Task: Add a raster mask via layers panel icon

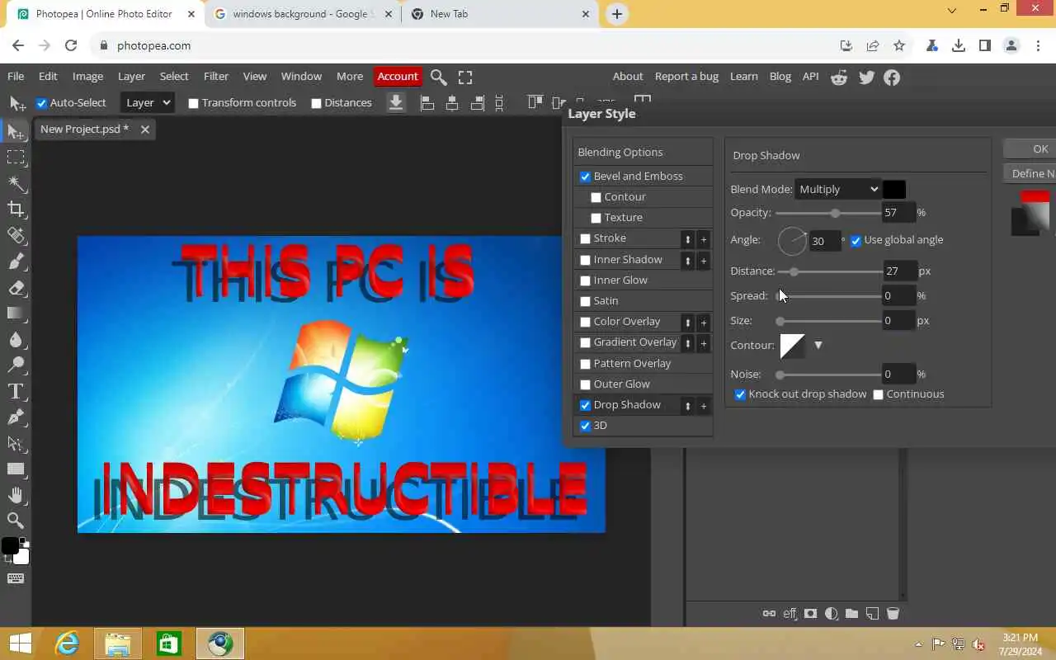Action: pos(811,613)
